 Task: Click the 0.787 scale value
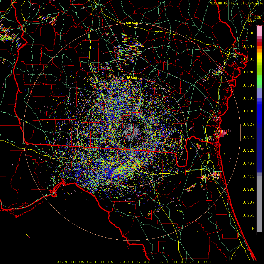[248, 85]
